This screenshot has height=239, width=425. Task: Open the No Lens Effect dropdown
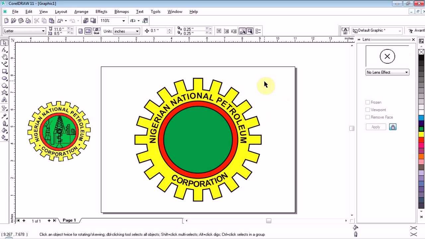(406, 72)
